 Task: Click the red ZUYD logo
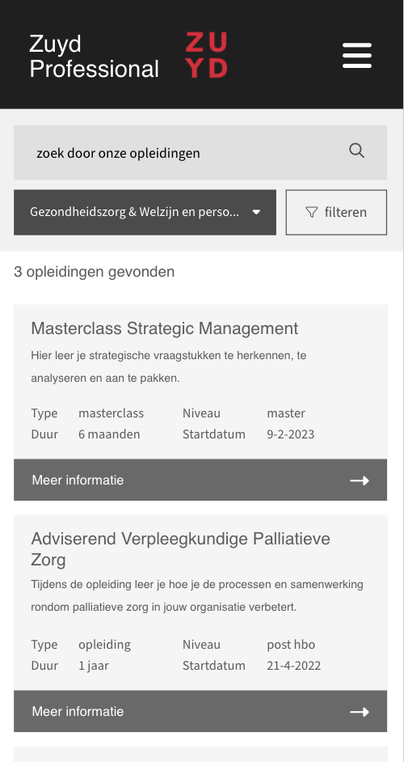pos(206,55)
